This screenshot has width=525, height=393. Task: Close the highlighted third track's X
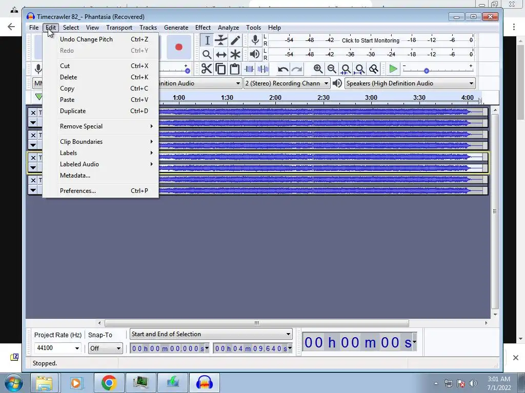(33, 158)
